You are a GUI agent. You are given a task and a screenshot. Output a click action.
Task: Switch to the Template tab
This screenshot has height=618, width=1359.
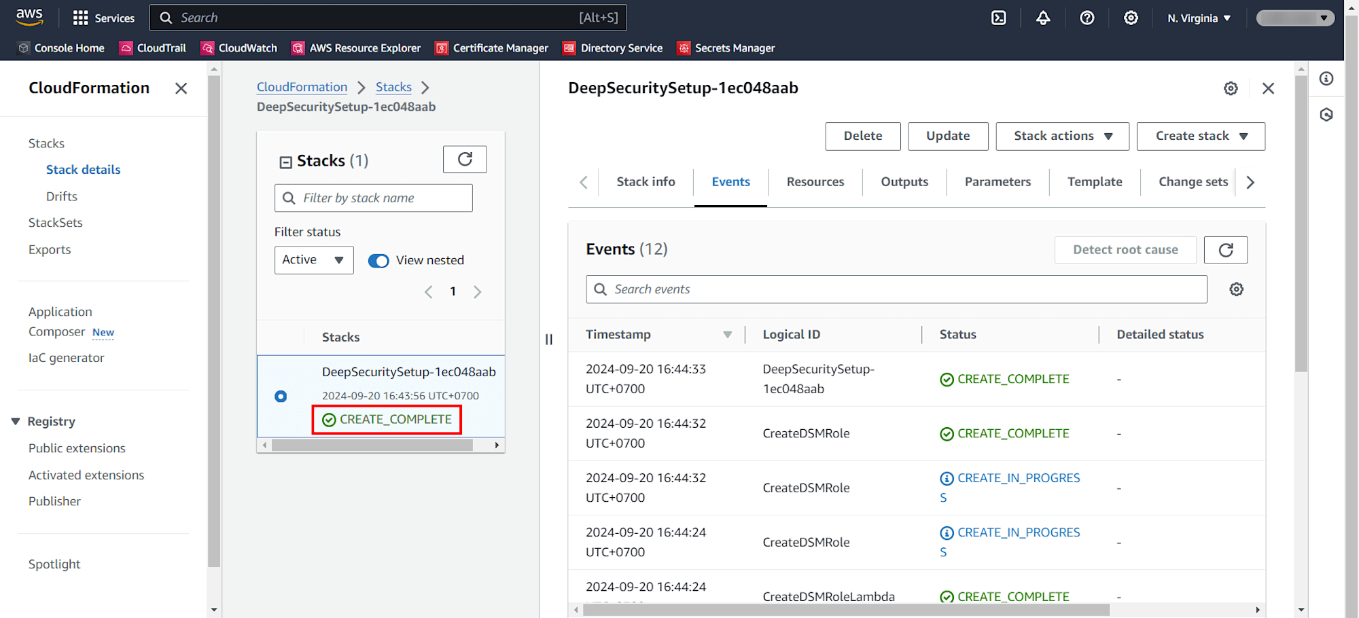tap(1095, 182)
